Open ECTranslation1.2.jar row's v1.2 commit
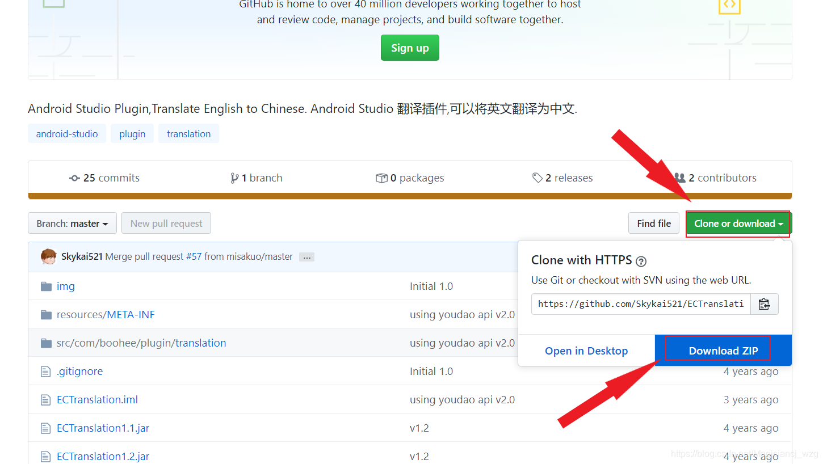 coord(419,456)
